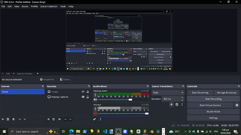This screenshot has width=241, height=135.
Task: Add a new source with plus icon
Action: 48,119
